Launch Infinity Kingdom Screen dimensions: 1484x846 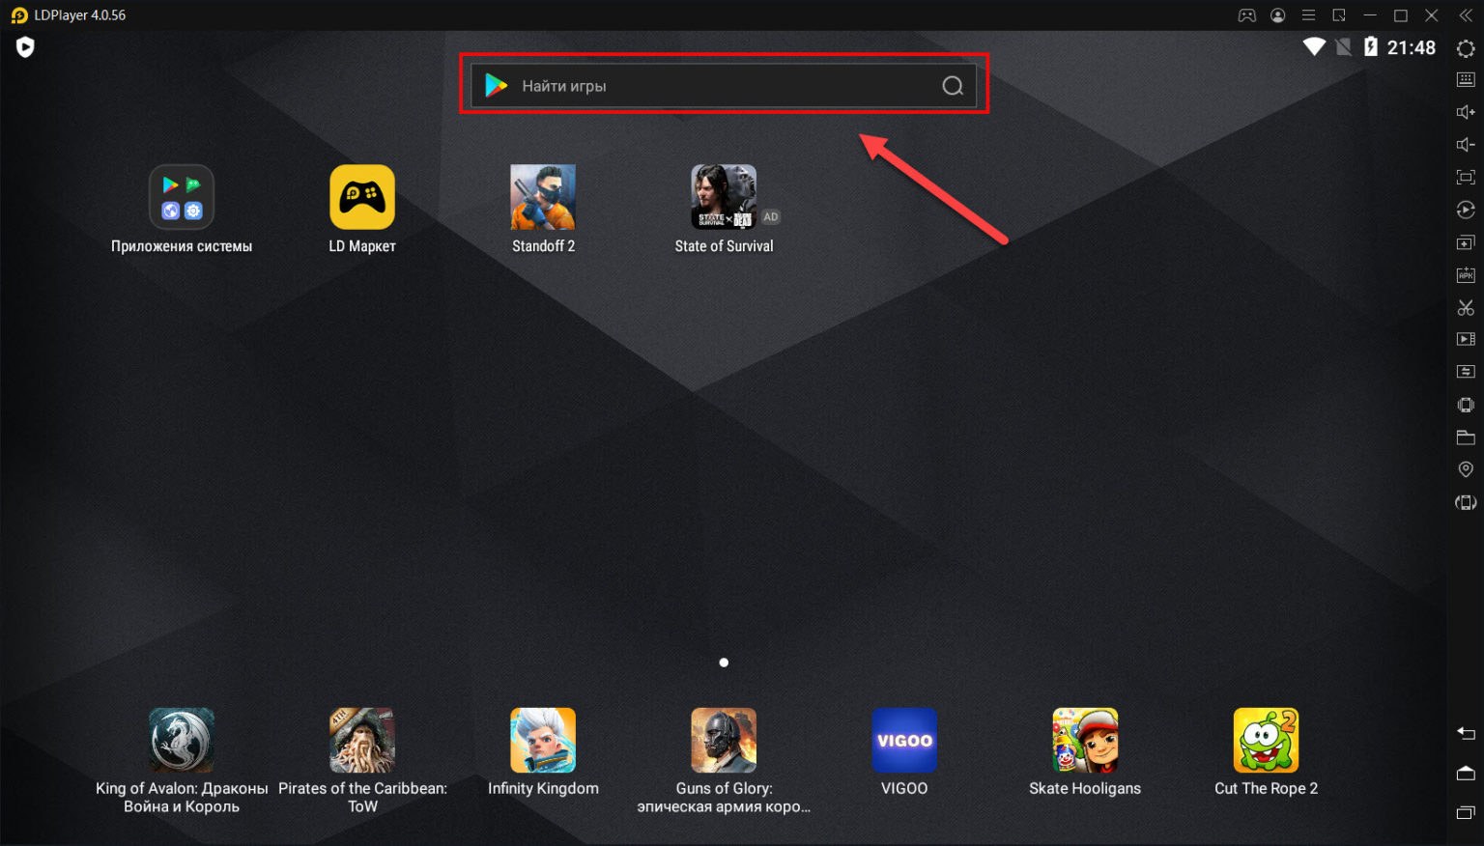tap(543, 740)
